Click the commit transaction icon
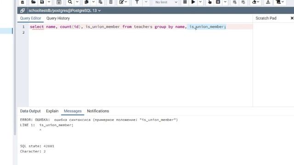294x165 pixels. point(235,2)
